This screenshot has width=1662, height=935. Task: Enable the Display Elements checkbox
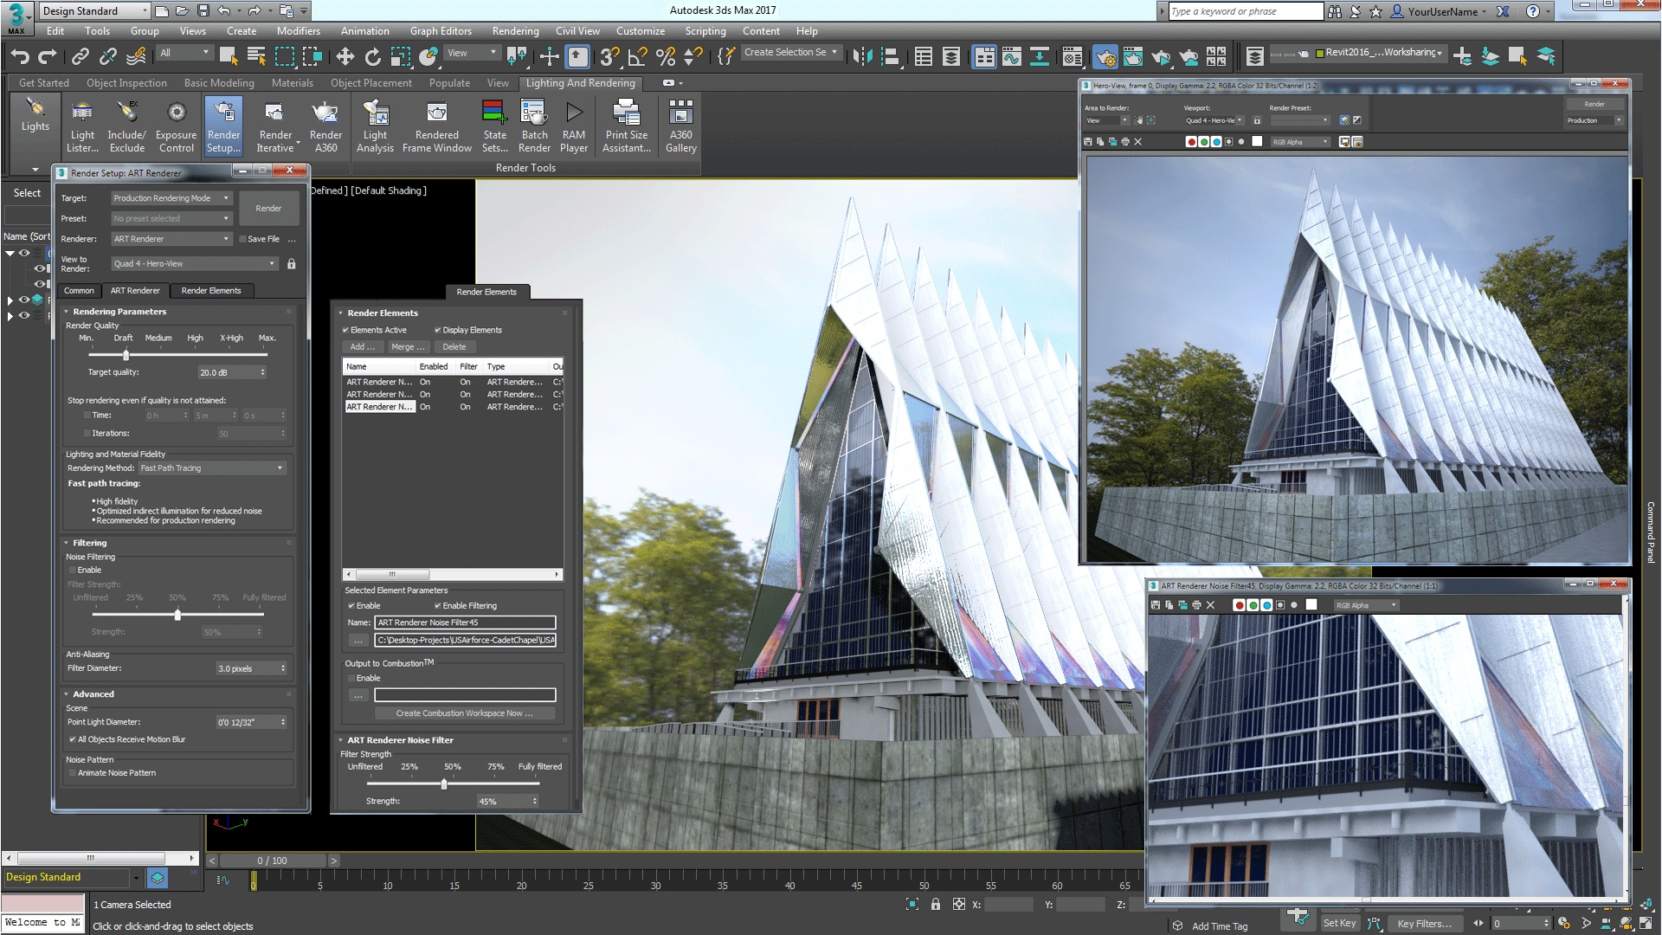pos(437,330)
